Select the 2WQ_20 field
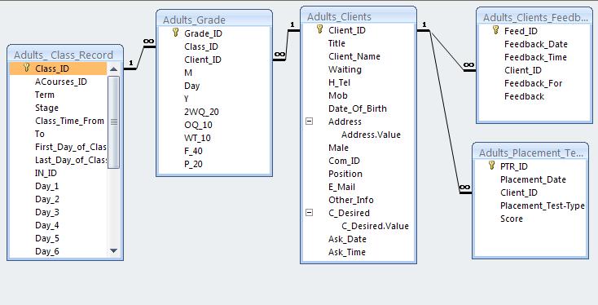 click(x=201, y=112)
